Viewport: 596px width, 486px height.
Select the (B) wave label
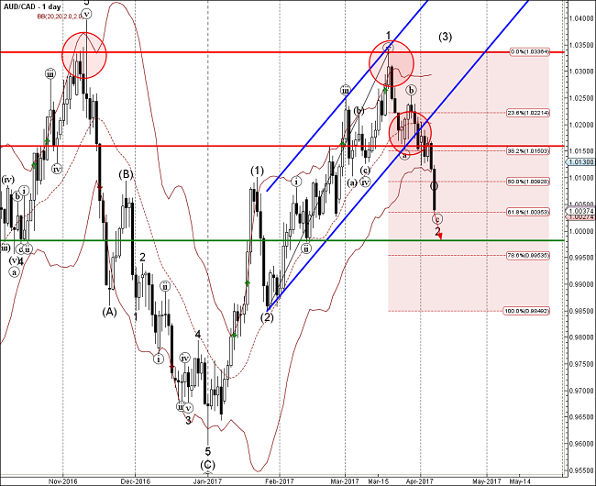127,173
